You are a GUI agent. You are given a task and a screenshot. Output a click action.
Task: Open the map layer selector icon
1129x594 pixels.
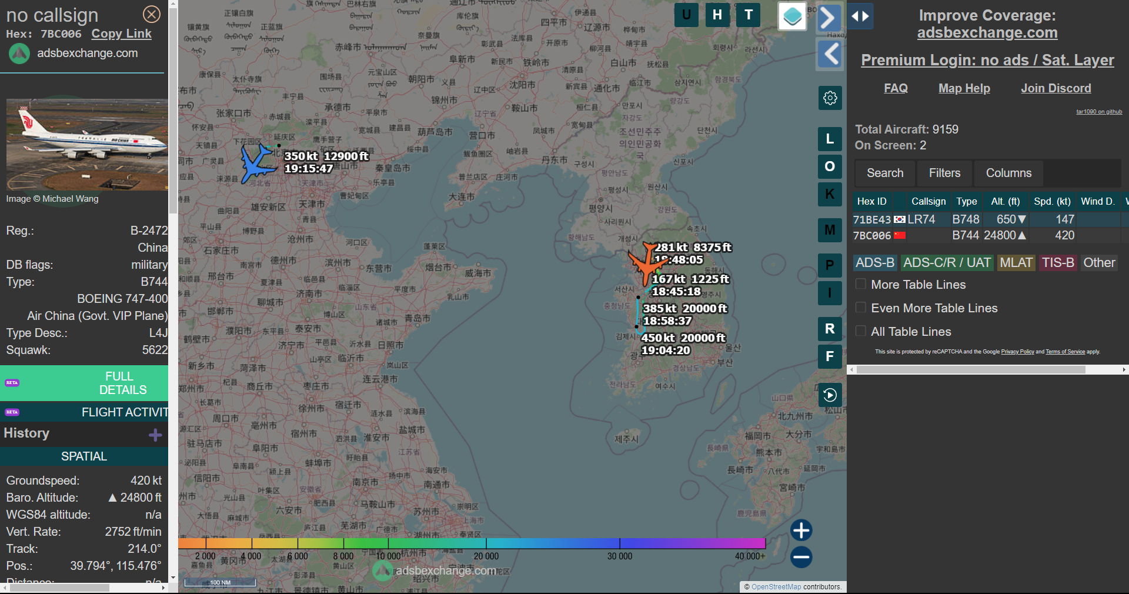(792, 16)
